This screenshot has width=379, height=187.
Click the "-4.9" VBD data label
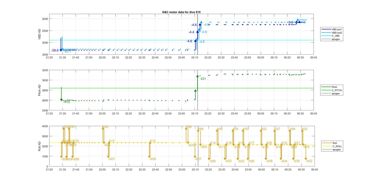[204, 32]
